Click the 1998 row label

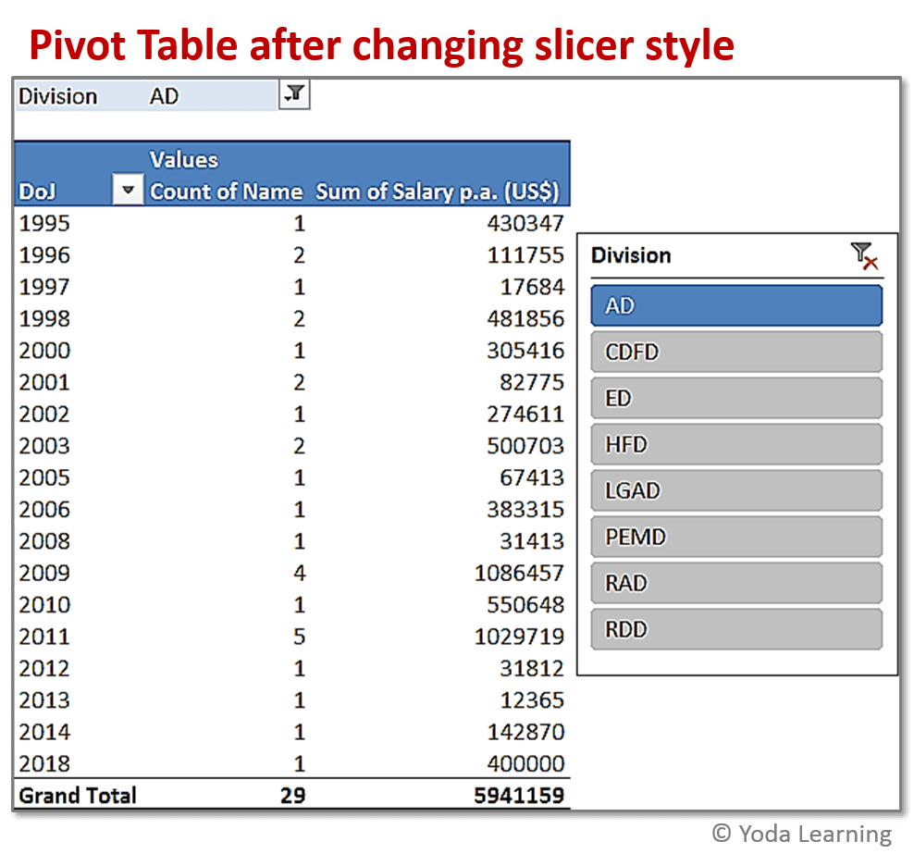click(x=44, y=318)
